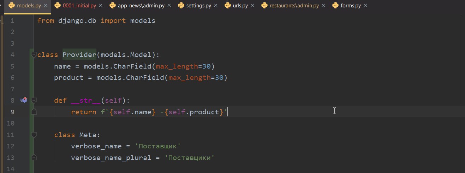Click the 'product' field definition on line 6
Viewport: 465px width, 173px height.
click(x=141, y=78)
